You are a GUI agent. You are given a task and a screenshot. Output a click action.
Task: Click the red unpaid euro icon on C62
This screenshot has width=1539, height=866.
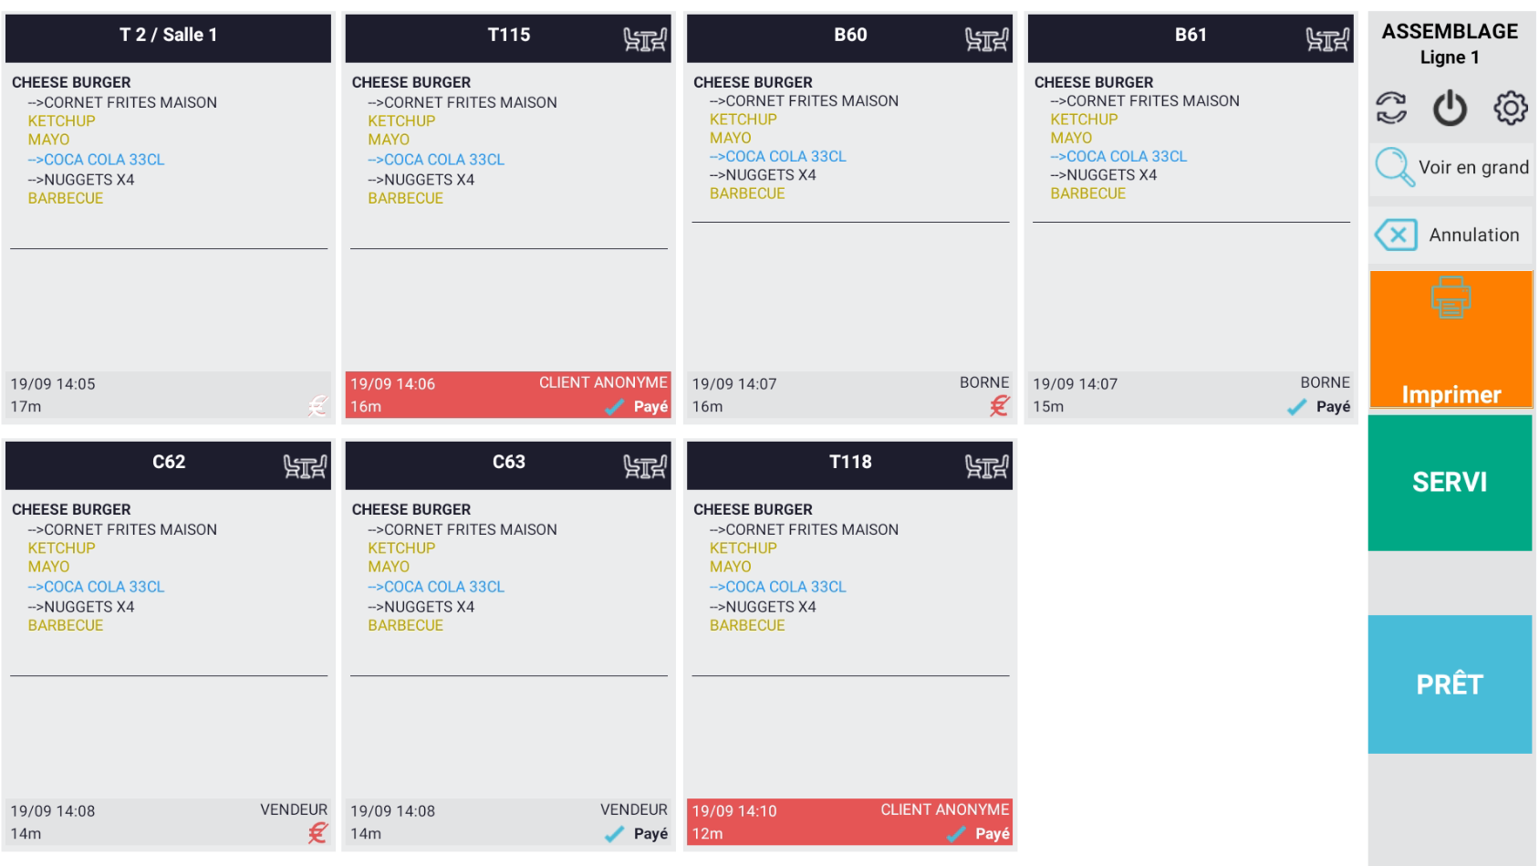317,833
